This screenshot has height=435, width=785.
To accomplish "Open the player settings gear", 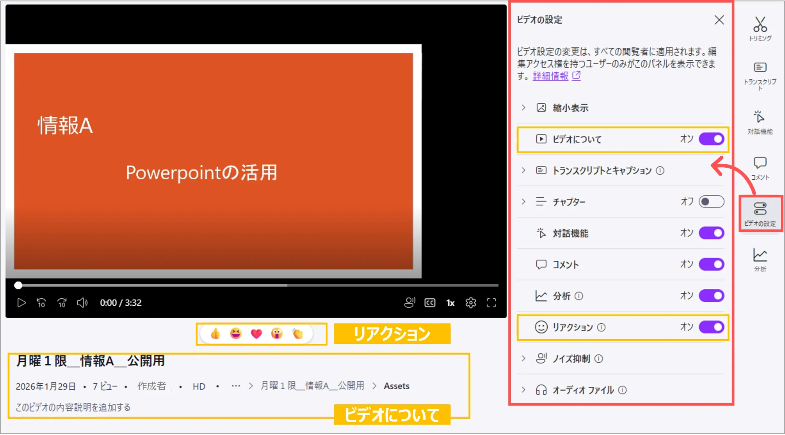I will [471, 303].
